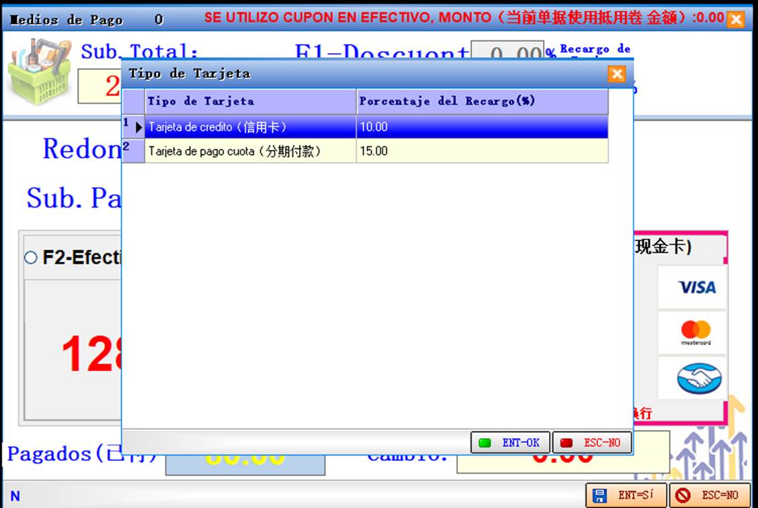The width and height of the screenshot is (758, 508).
Task: Cancel using the ESC-NO dialog button
Action: click(592, 443)
